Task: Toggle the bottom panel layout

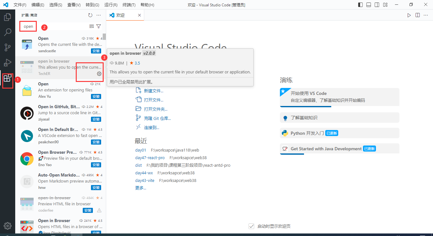Action: (x=369, y=5)
